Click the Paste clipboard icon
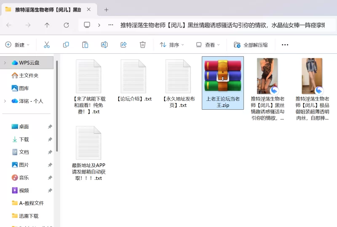This screenshot has height=227, width=337. 85,45
